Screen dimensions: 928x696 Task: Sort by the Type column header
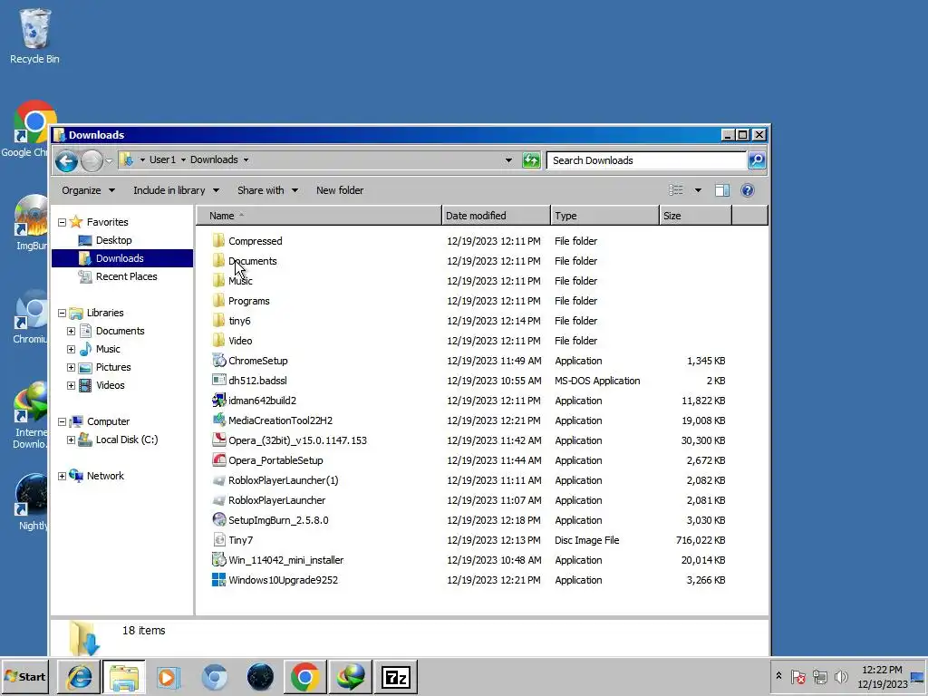(604, 216)
